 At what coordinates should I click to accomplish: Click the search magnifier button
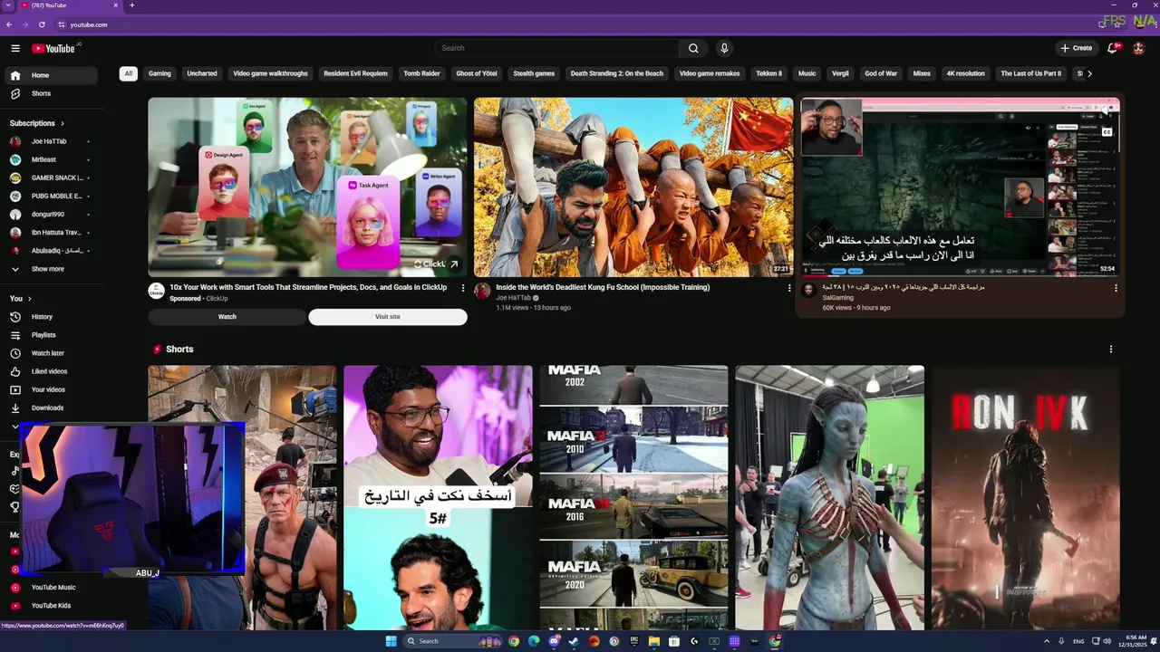pyautogui.click(x=693, y=48)
